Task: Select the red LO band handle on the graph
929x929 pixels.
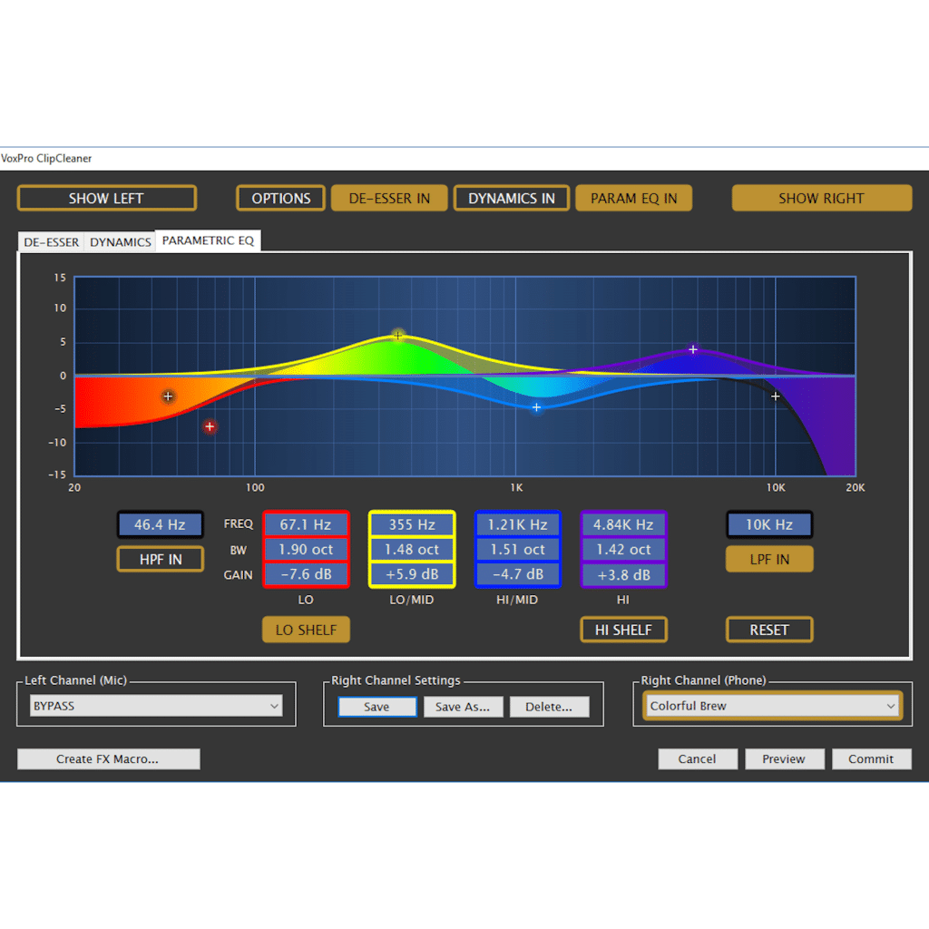Action: point(210,426)
